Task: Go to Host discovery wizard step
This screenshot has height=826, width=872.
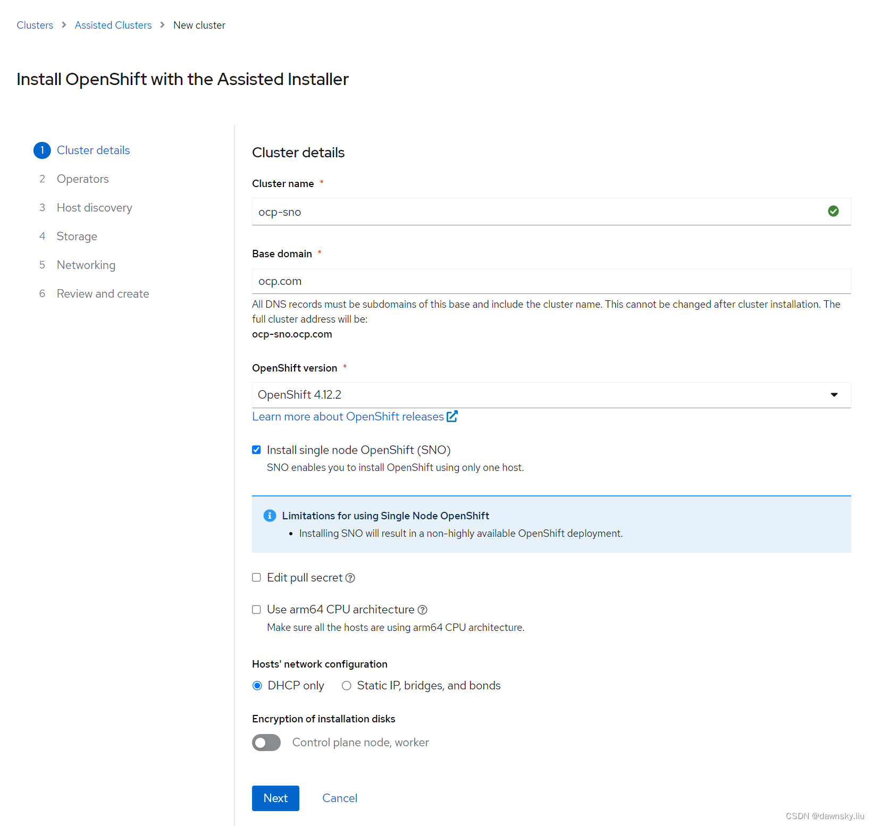Action: [x=95, y=208]
